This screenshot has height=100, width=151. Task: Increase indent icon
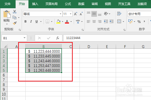click(111, 21)
